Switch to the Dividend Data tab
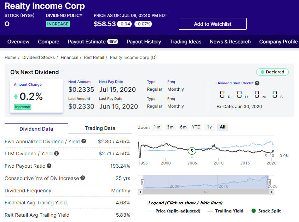The height and width of the screenshot is (222, 299). coord(36,129)
